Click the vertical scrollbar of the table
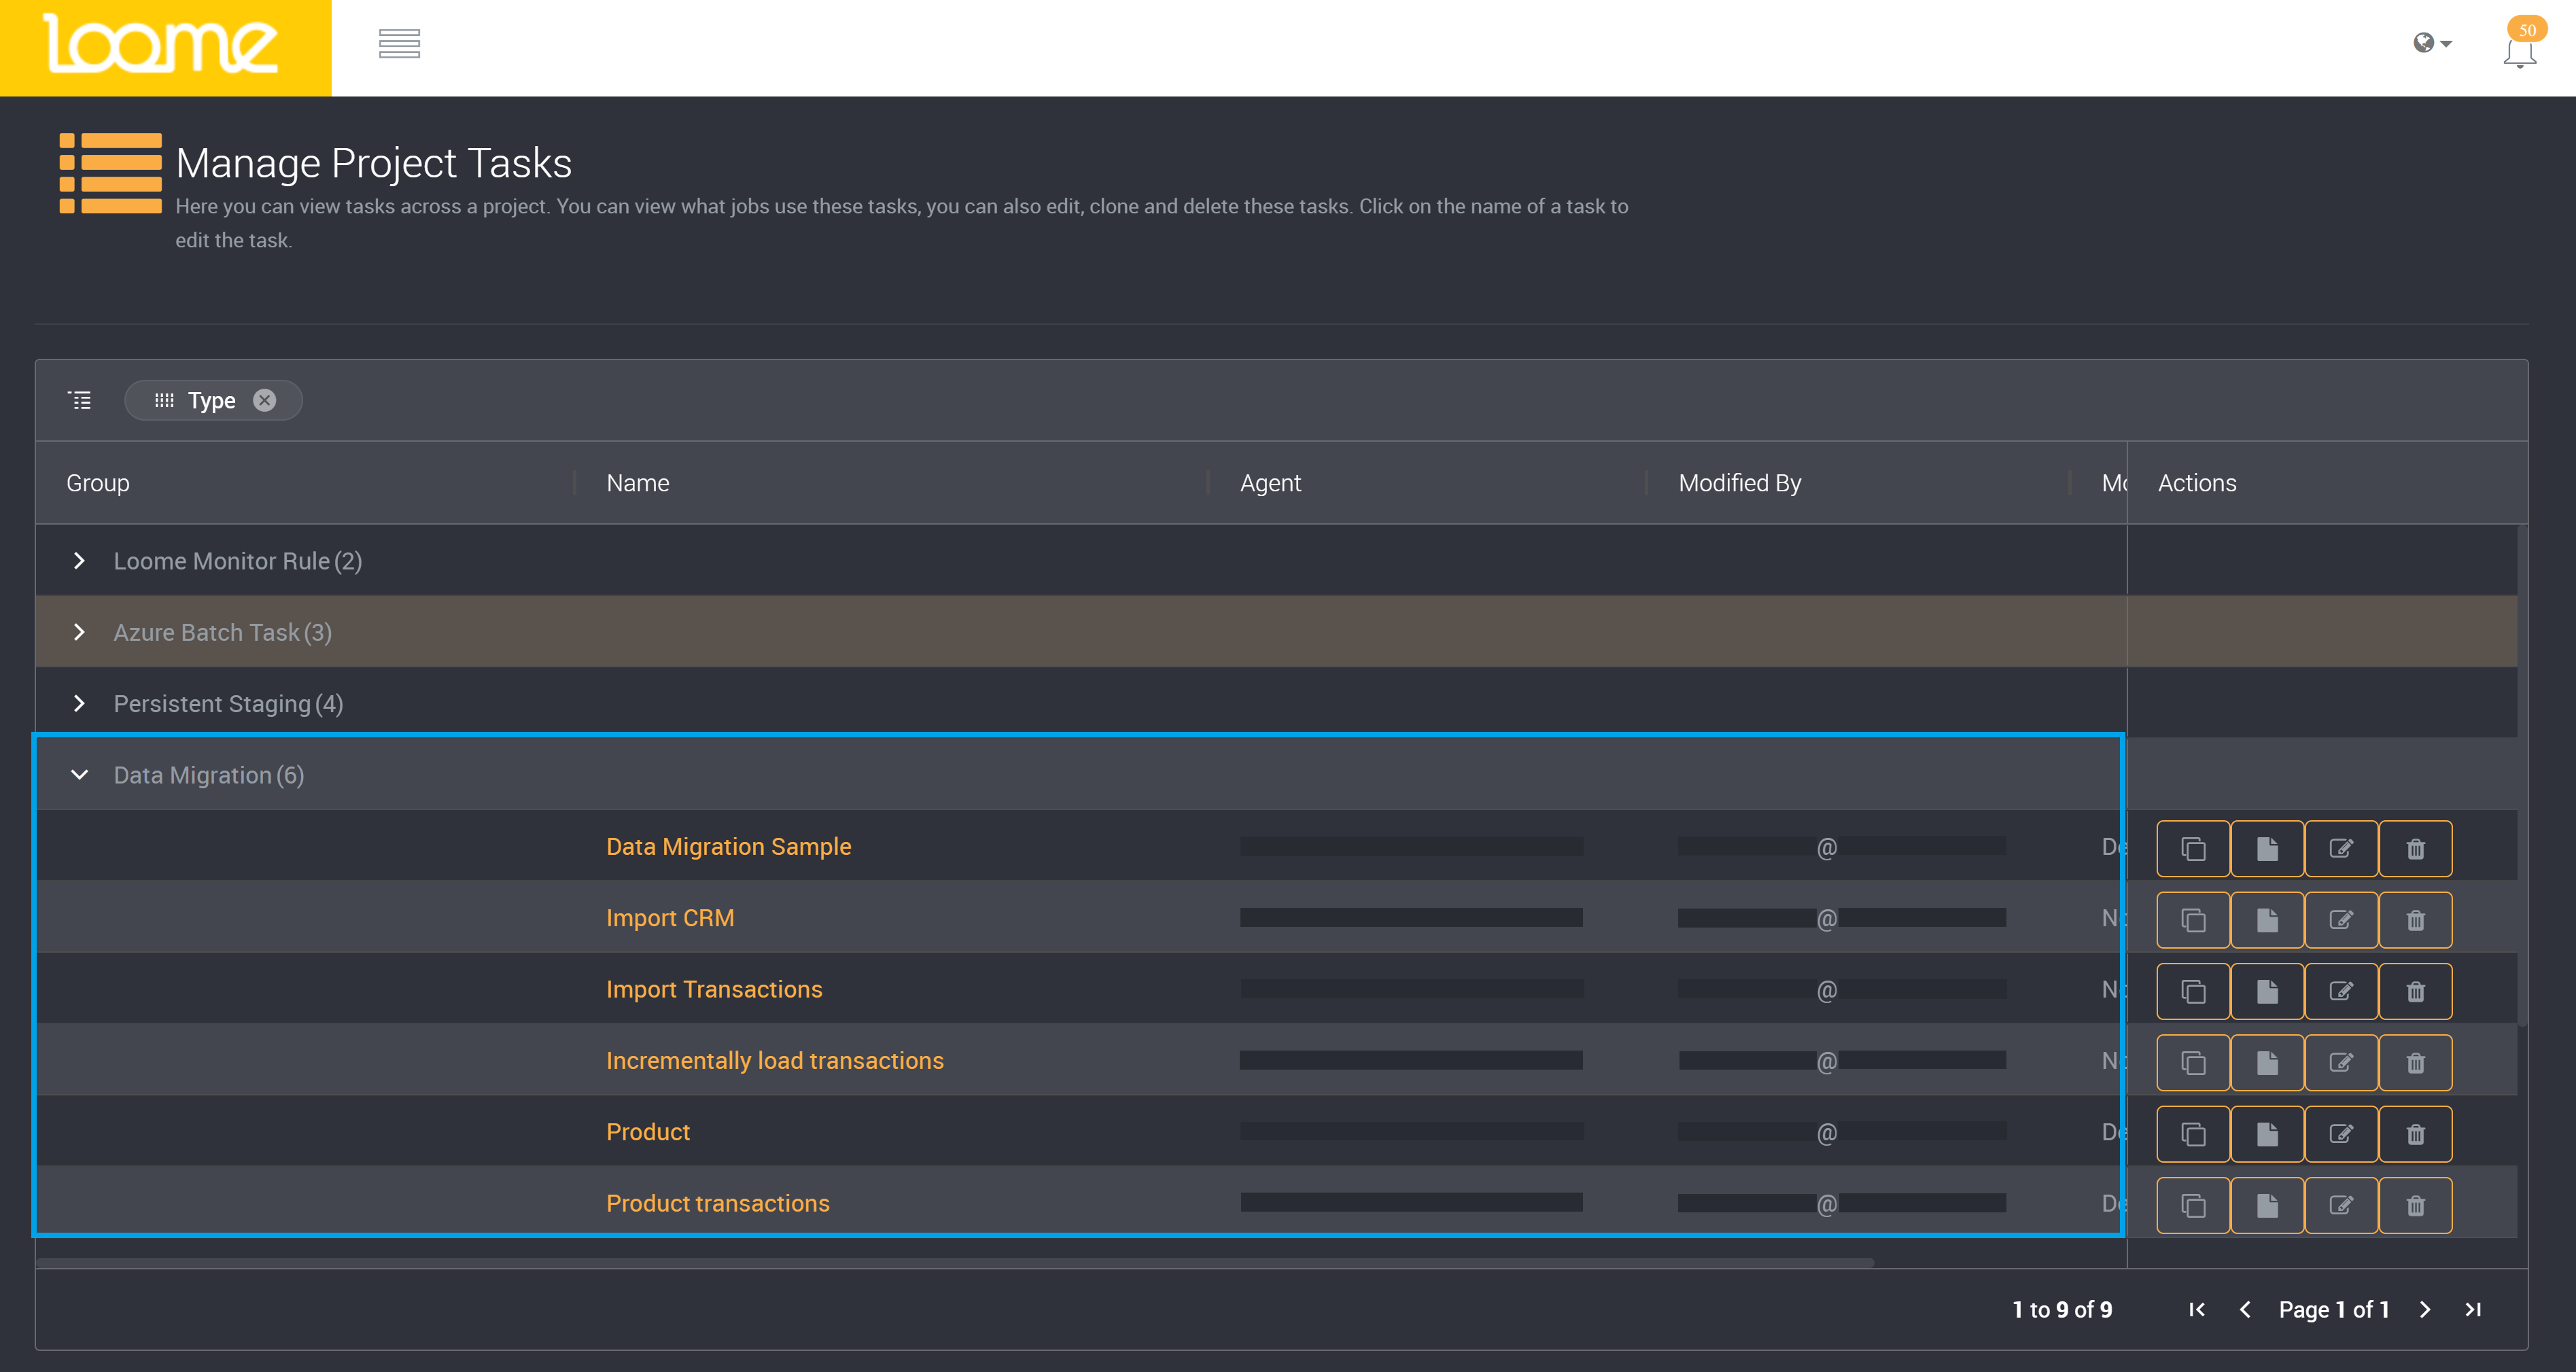The image size is (2576, 1372). pyautogui.click(x=2522, y=776)
